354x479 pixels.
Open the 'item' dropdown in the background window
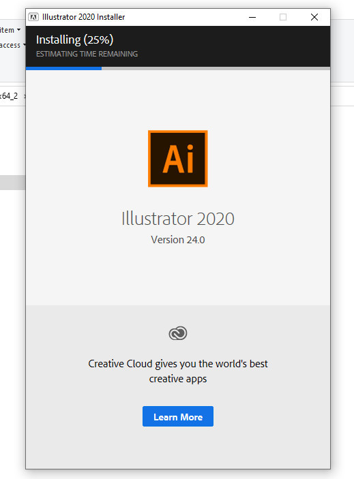(10, 30)
